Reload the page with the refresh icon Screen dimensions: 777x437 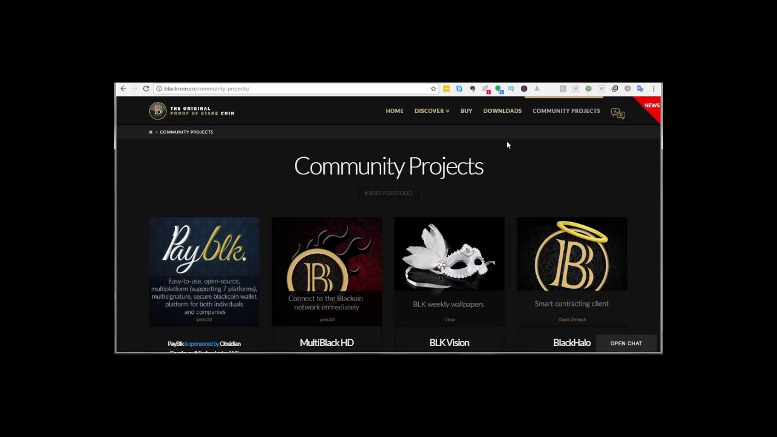coord(146,89)
